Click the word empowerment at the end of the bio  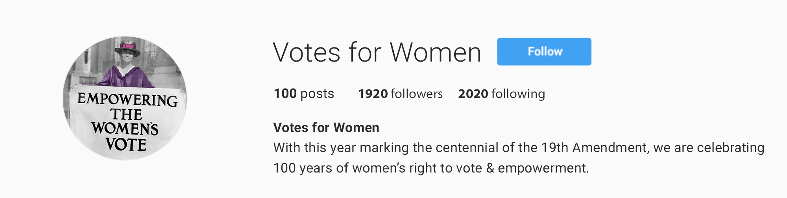pos(543,168)
